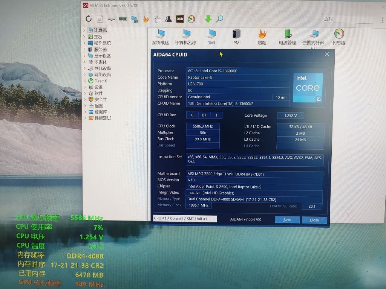Click the green update download arrow icon
Viewport: 386px width, 289px height.
208,19
